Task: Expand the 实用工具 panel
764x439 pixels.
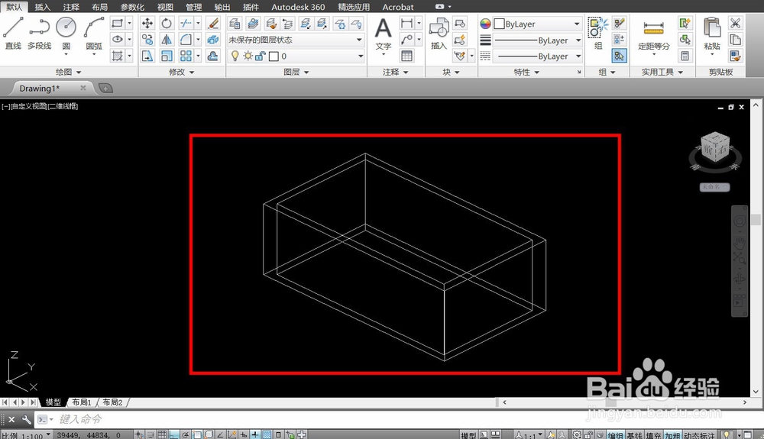Action: click(662, 72)
